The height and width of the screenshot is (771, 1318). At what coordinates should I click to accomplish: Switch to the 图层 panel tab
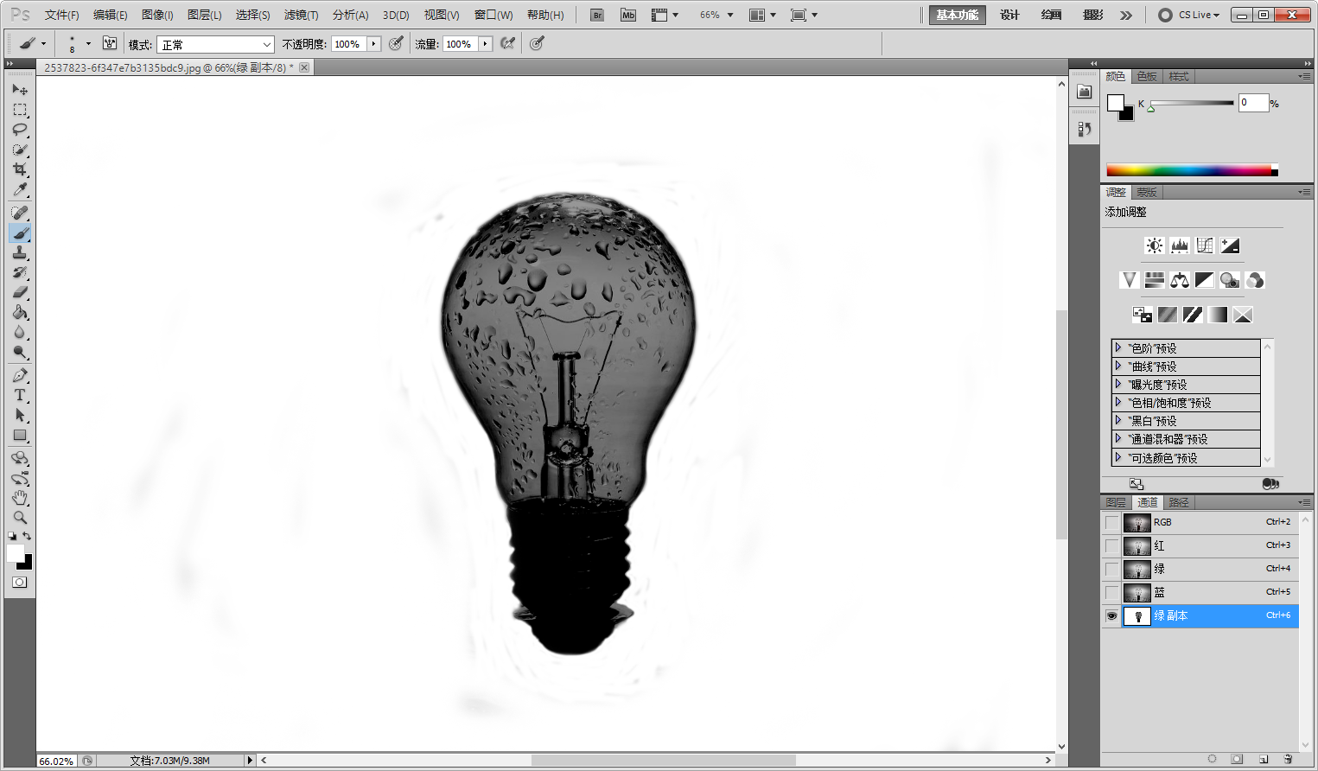pyautogui.click(x=1115, y=502)
